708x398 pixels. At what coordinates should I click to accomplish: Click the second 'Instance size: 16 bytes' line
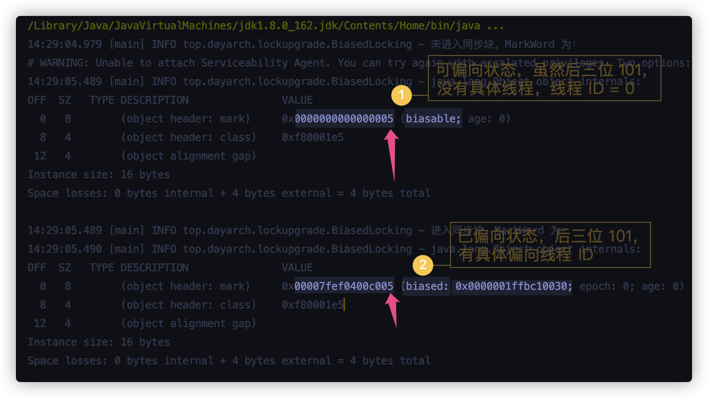(99, 342)
